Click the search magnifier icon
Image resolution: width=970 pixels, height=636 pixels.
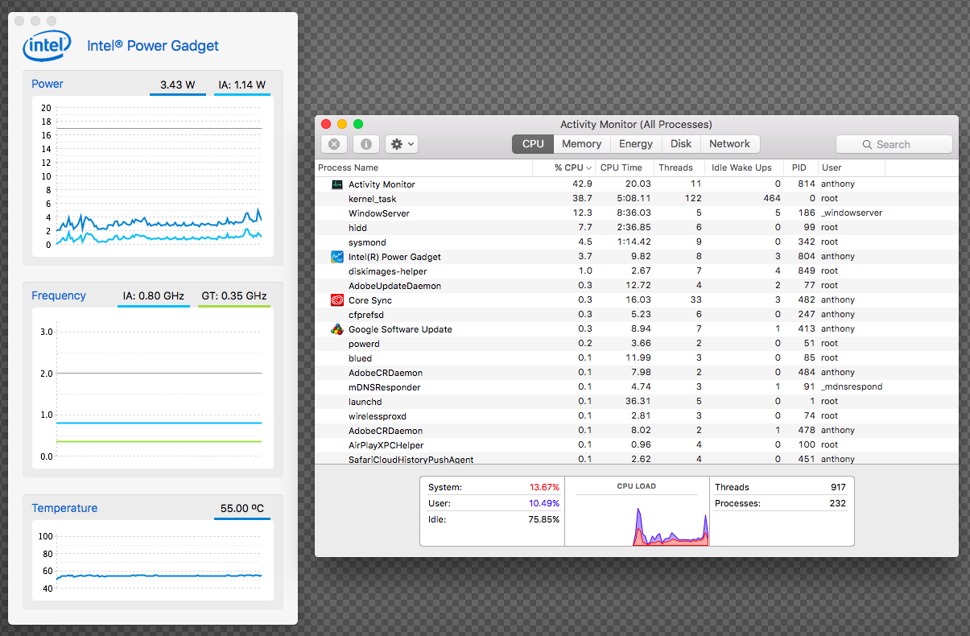pyautogui.click(x=868, y=145)
